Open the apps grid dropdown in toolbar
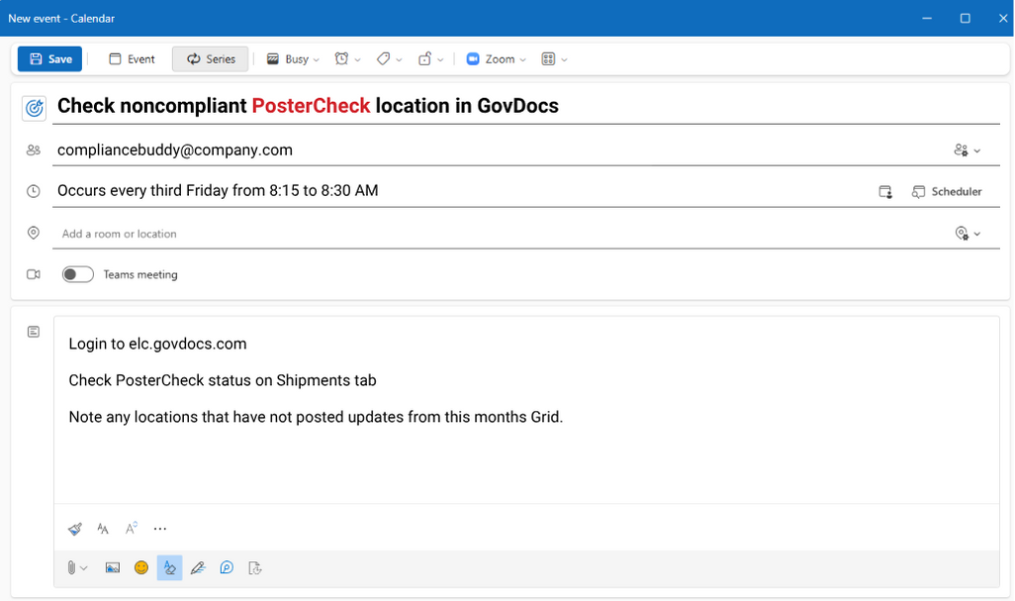 pyautogui.click(x=554, y=59)
